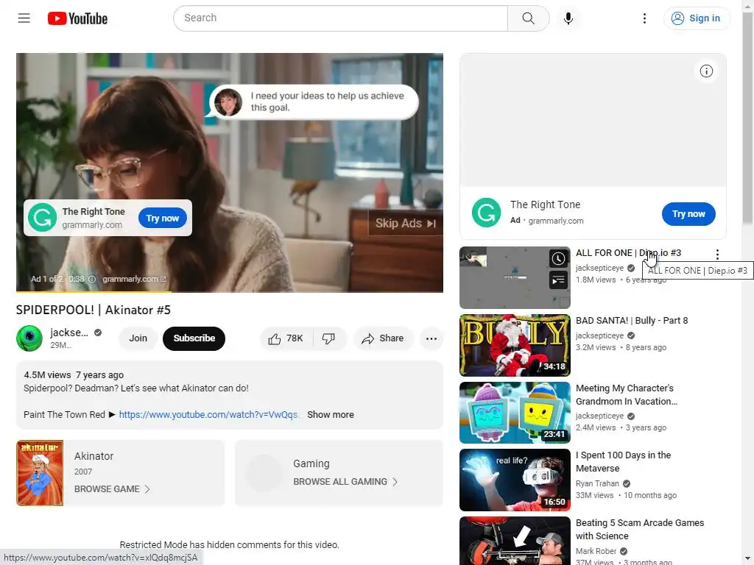Add Diep.io video to Watch later
The height and width of the screenshot is (565, 754).
pyautogui.click(x=558, y=259)
